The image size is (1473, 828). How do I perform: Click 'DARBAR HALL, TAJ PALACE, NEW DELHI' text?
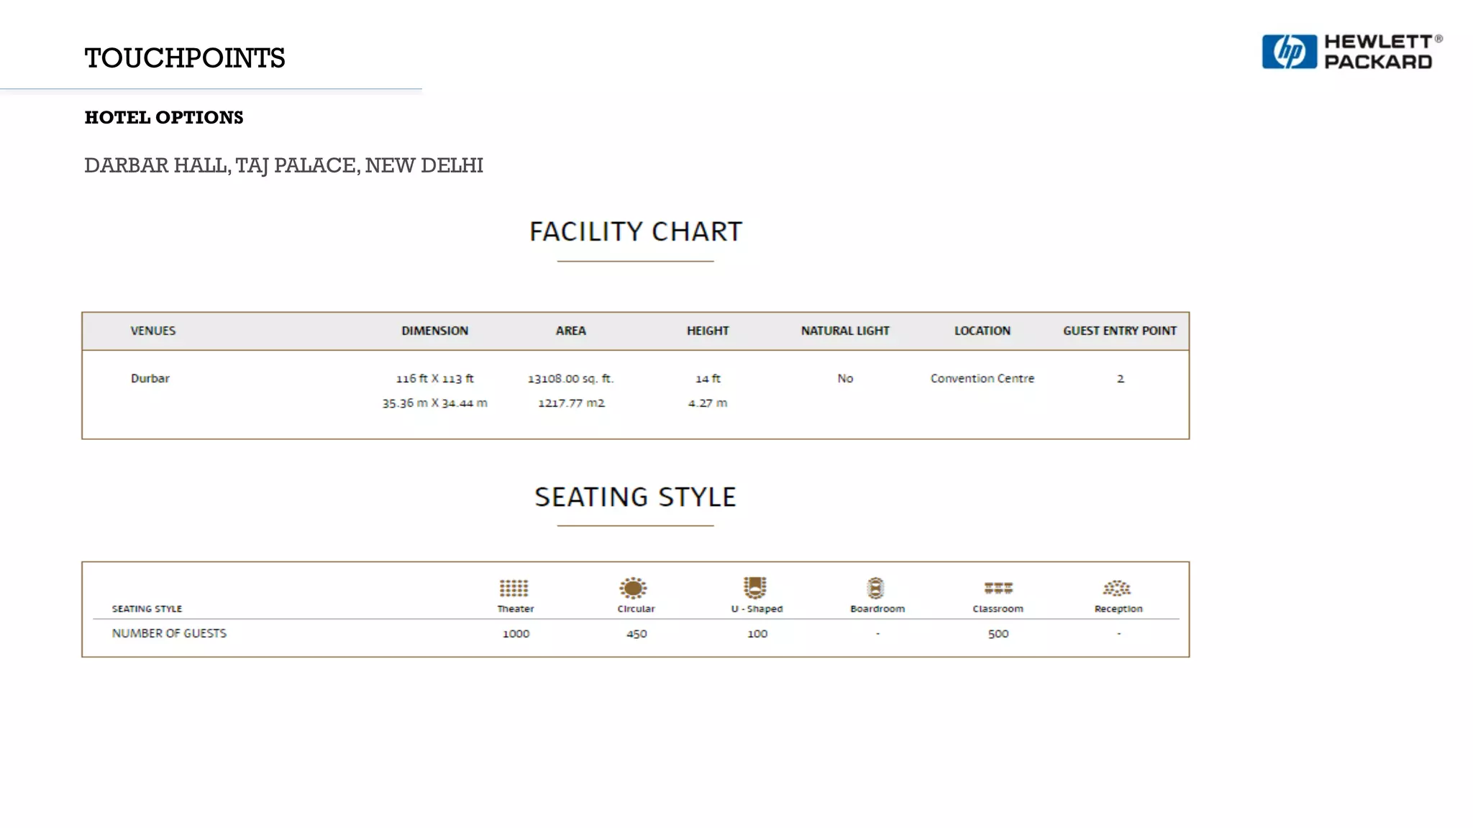(283, 165)
